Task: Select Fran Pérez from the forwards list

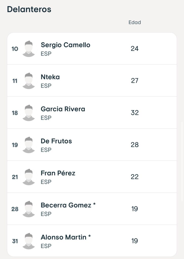Action: coord(58,173)
